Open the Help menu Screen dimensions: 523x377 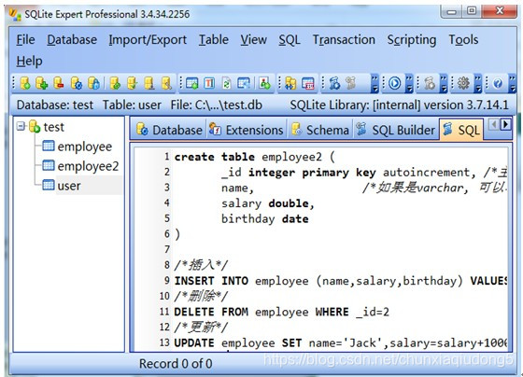(29, 61)
